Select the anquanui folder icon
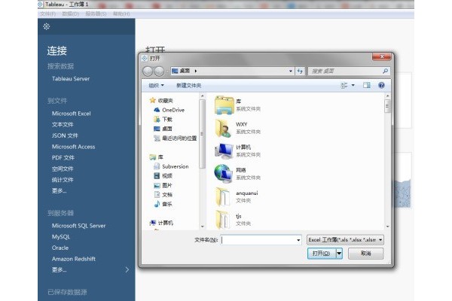Viewport: 452px width, 301px height. 223,196
